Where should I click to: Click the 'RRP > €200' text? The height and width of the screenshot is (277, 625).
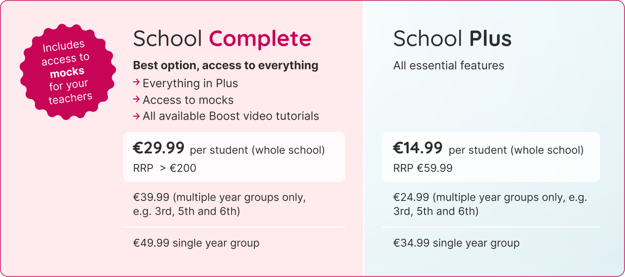[164, 168]
